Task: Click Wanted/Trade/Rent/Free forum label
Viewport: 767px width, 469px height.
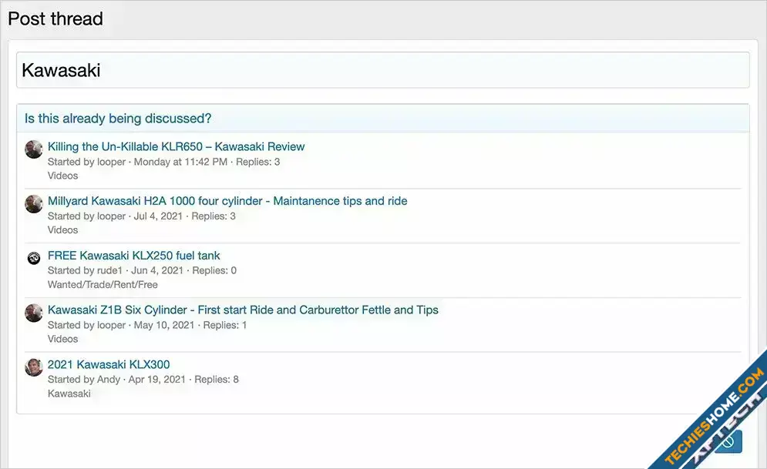Action: [x=103, y=284]
